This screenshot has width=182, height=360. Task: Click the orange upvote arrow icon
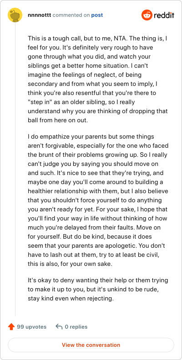coord(11,327)
